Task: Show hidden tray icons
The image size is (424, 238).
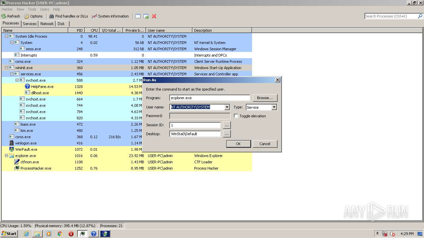Action: [x=377, y=233]
